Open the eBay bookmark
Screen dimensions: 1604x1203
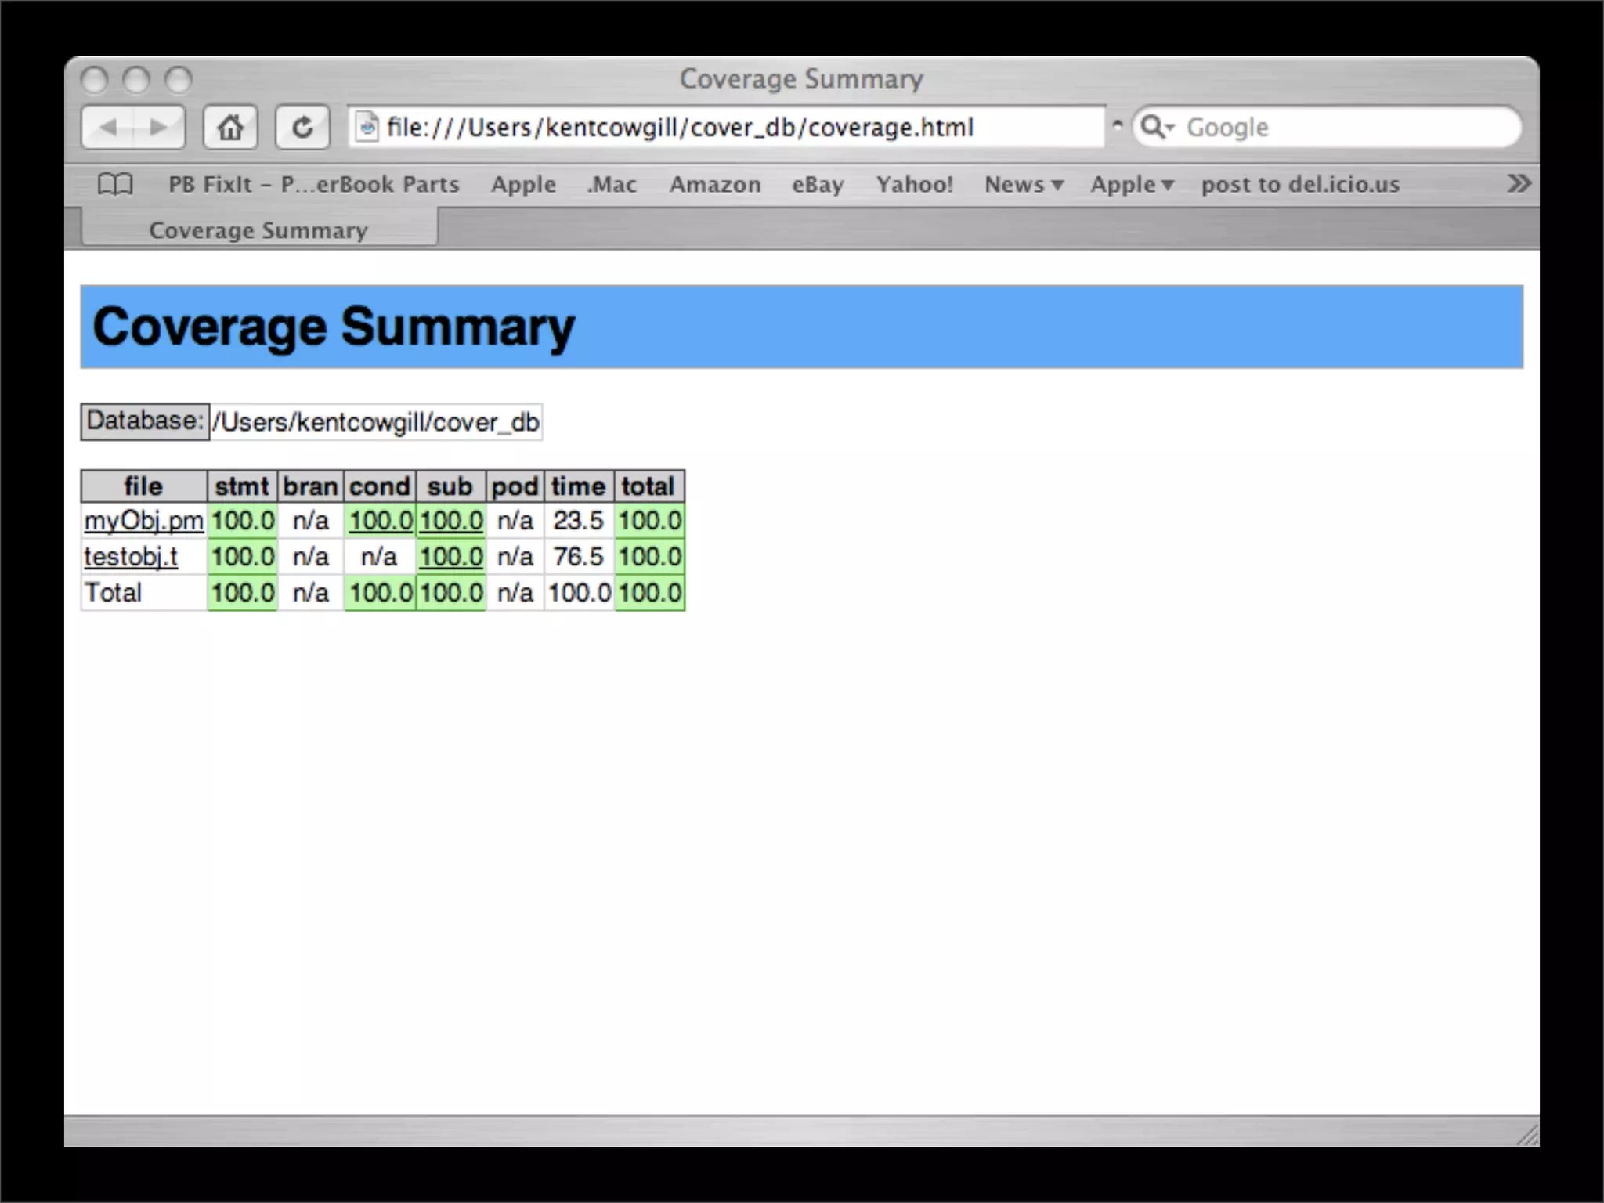818,185
